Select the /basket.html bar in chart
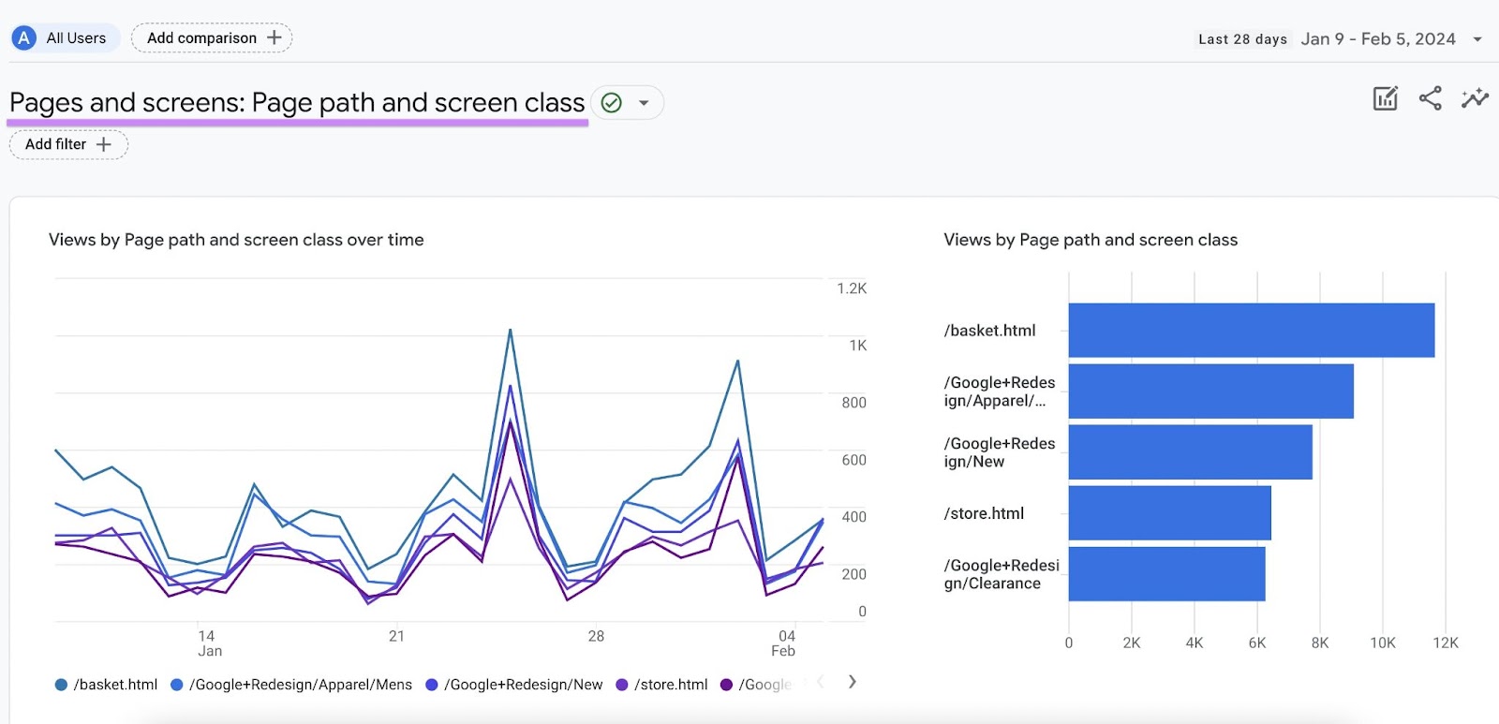The height and width of the screenshot is (724, 1499). point(1251,331)
